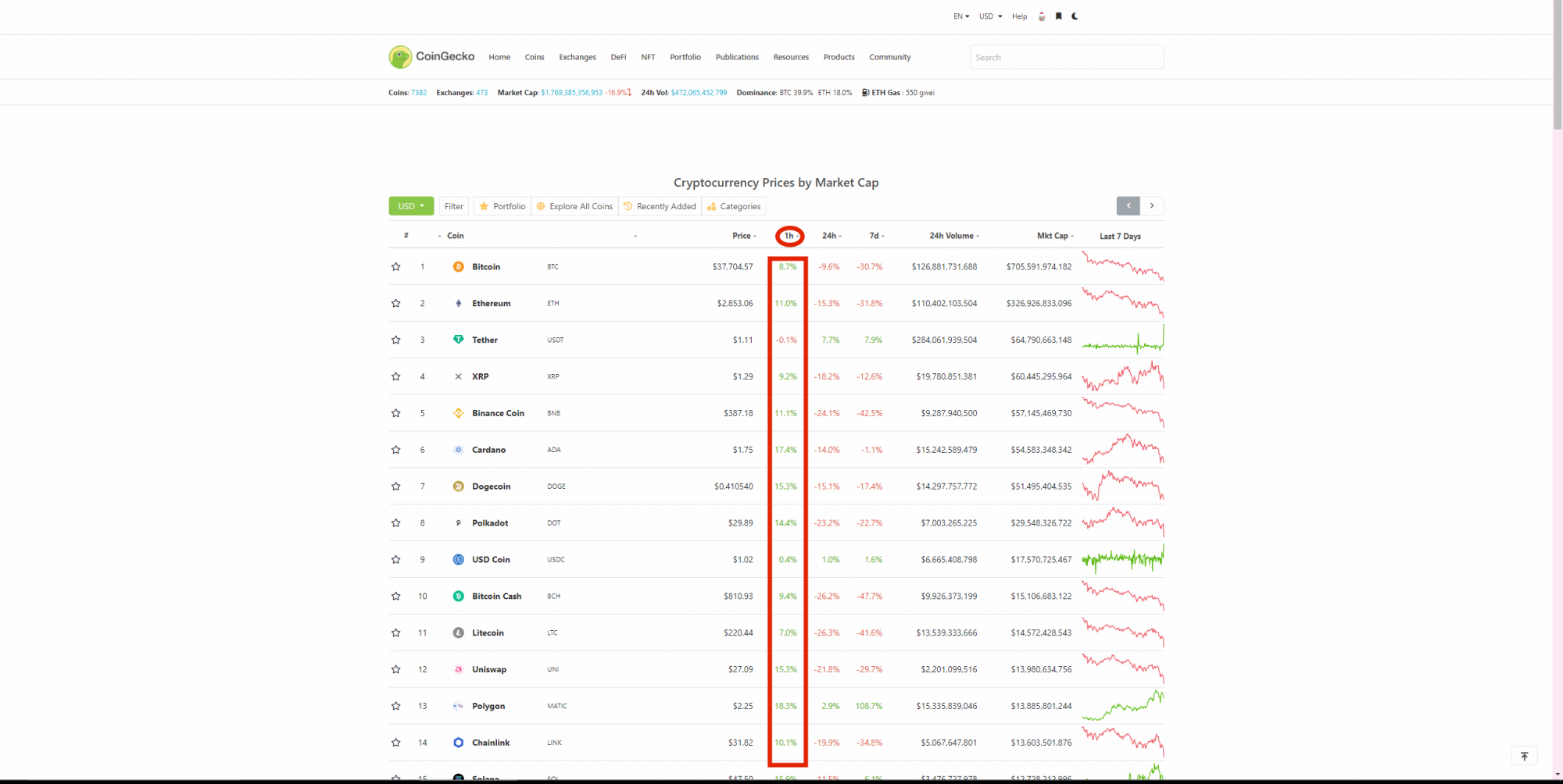The height and width of the screenshot is (784, 1563).
Task: Open the Community menu
Action: point(890,57)
